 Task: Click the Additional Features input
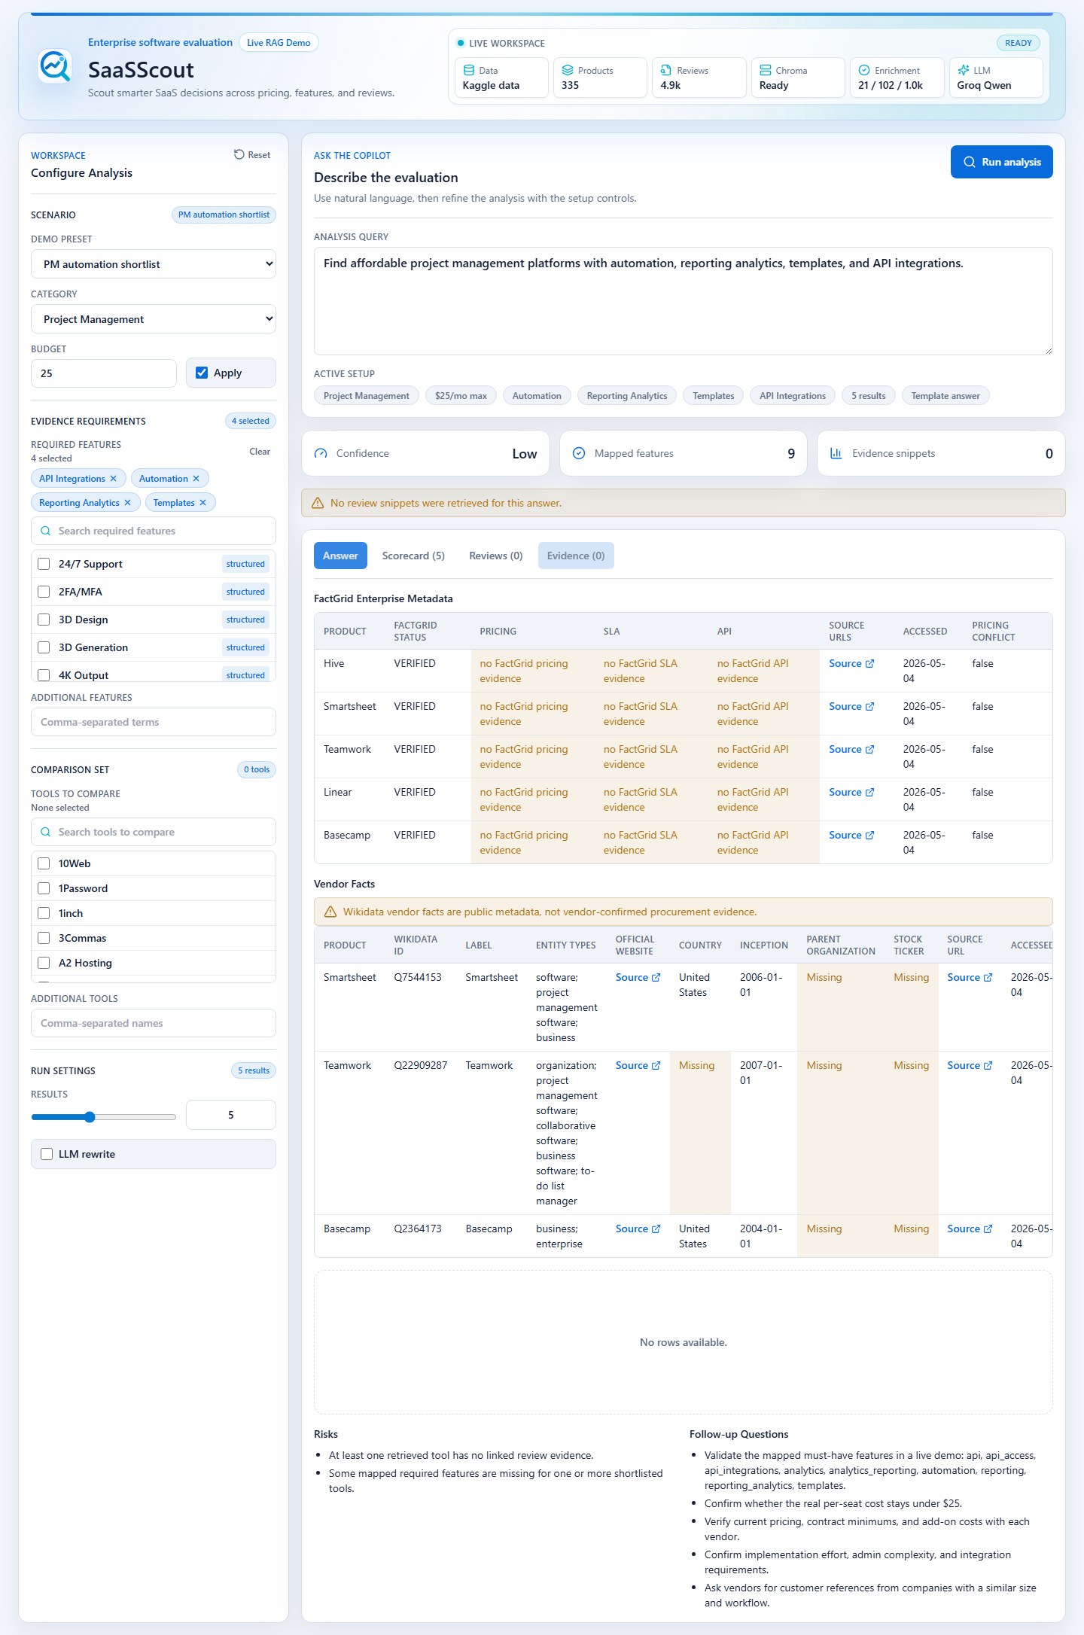[154, 722]
